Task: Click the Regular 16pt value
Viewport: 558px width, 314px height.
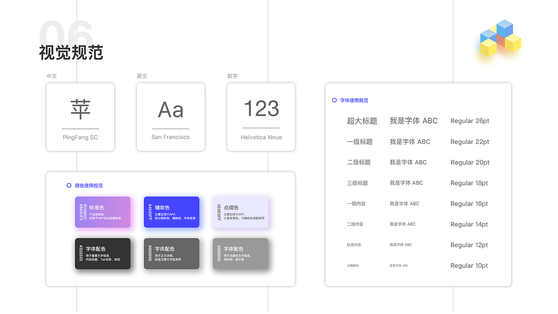Action: coord(469,204)
